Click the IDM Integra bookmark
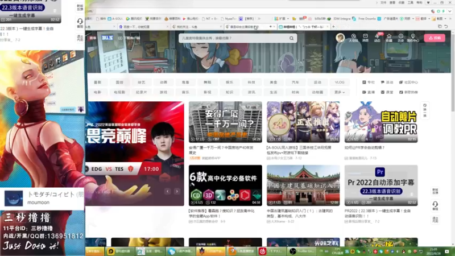 pyautogui.click(x=339, y=19)
